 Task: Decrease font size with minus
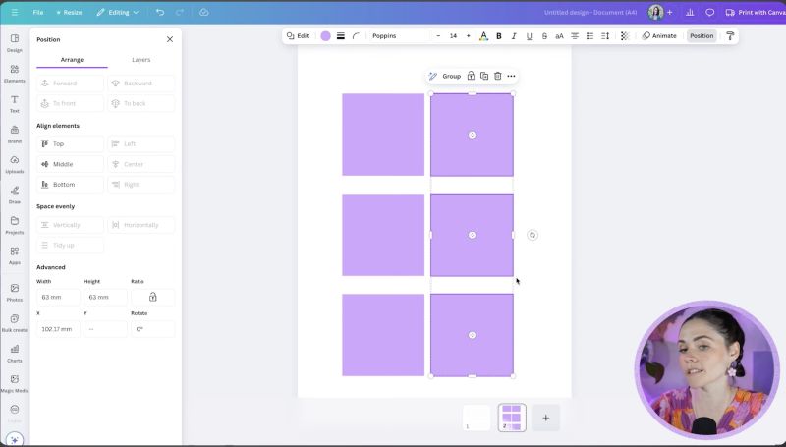pos(438,36)
